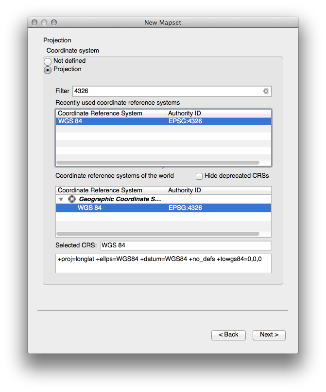
Task: Click the Next button
Action: point(269,335)
